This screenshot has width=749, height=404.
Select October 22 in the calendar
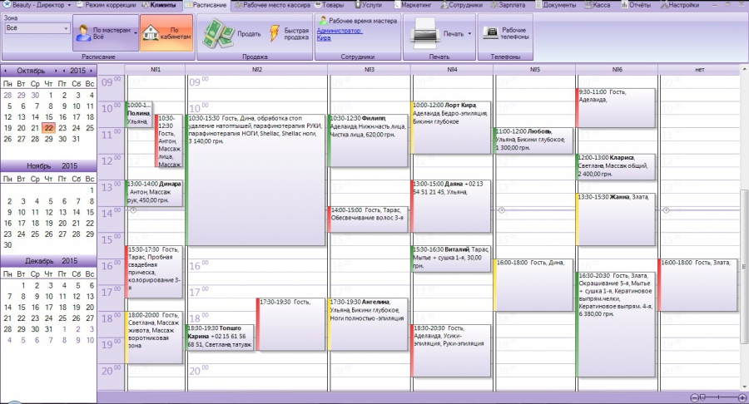49,128
